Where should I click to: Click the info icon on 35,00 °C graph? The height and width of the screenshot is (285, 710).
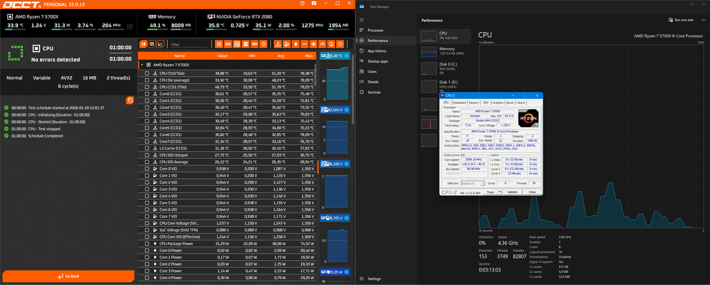(x=346, y=56)
